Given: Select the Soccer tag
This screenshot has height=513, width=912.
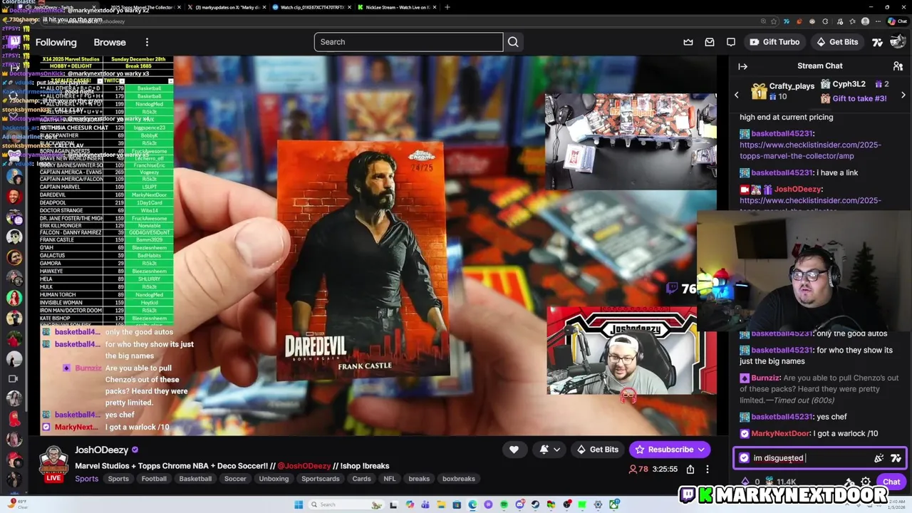Looking at the screenshot, I should (x=235, y=479).
